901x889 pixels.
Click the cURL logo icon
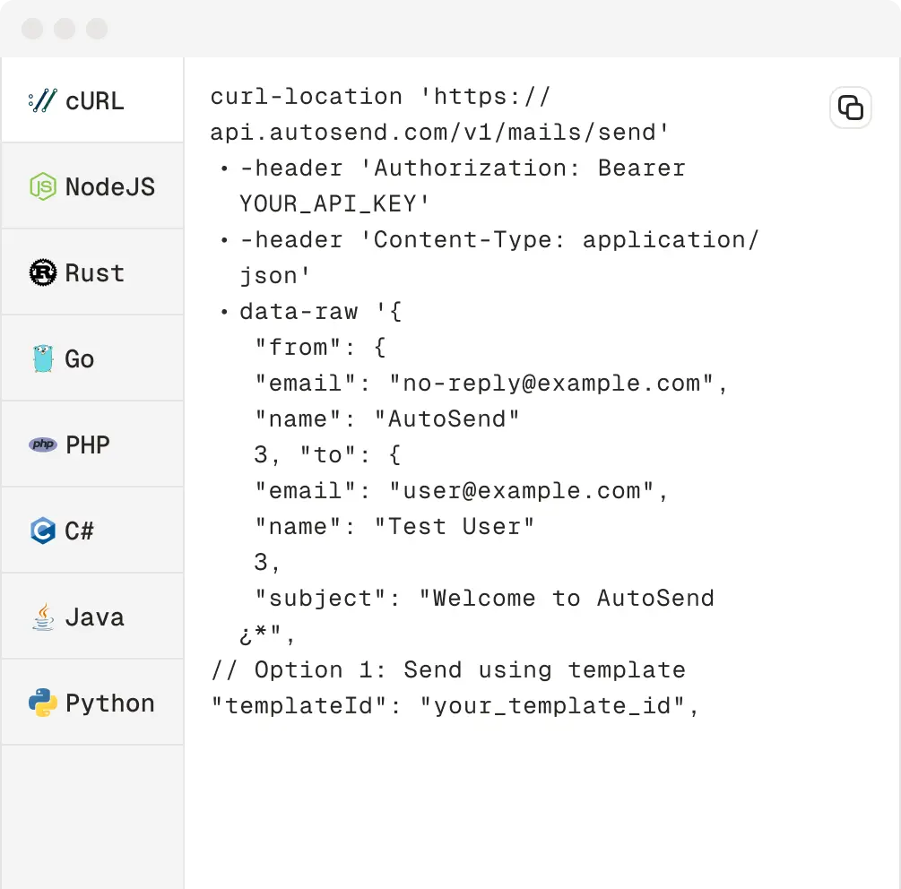43,100
